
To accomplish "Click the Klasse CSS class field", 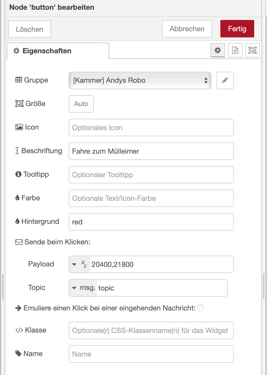I will click(x=151, y=330).
